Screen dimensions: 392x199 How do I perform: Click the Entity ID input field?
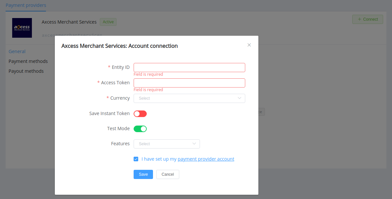coord(189,68)
